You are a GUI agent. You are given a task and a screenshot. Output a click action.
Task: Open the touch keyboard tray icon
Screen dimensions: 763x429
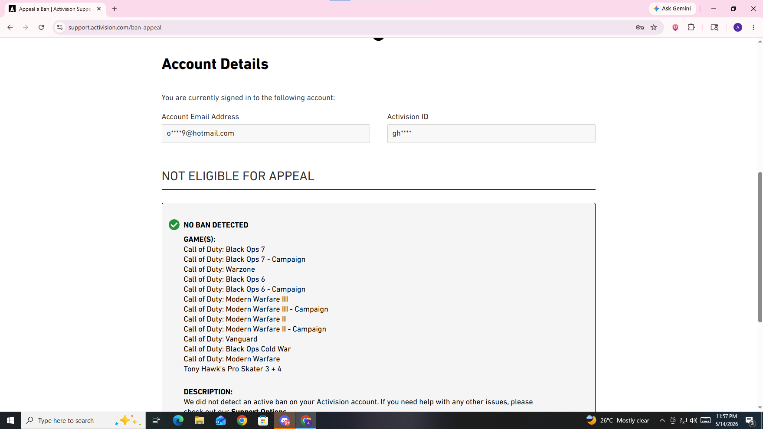point(705,420)
